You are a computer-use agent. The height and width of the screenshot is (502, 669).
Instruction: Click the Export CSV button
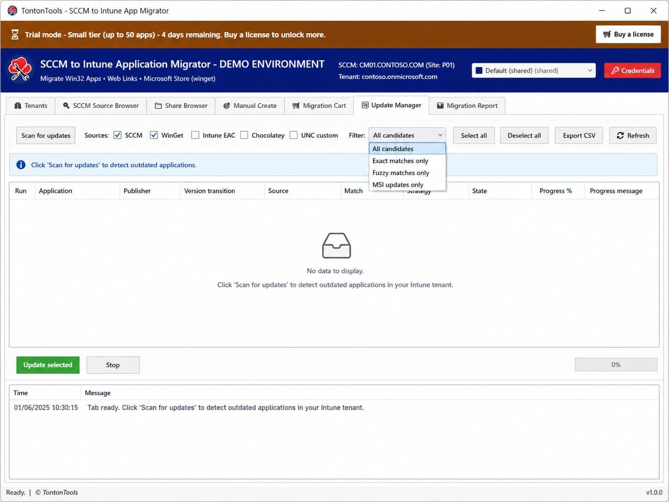tap(579, 135)
